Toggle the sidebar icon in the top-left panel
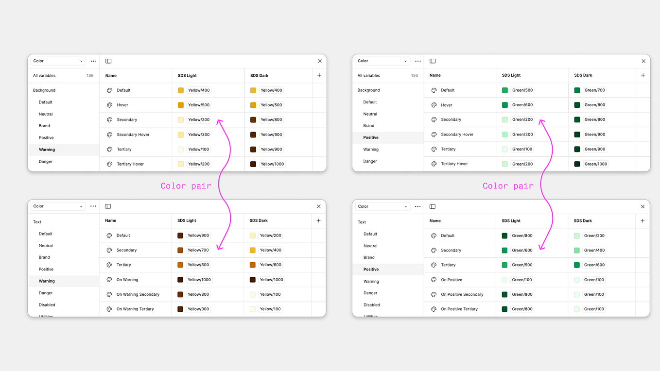The image size is (660, 371). (108, 61)
